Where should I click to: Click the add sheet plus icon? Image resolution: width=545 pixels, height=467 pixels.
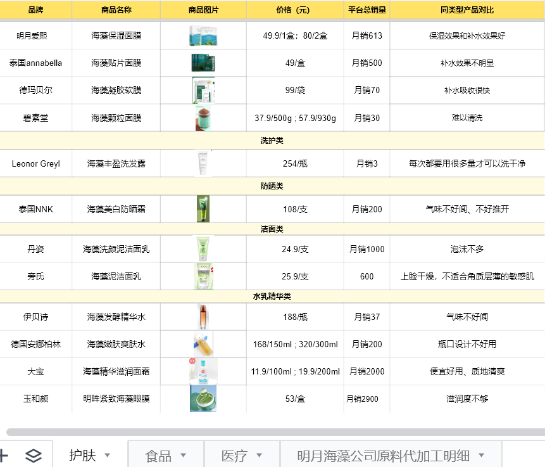[x=3, y=456]
